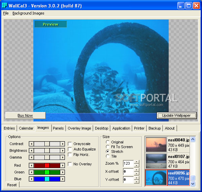Open the Panels tab

tap(58, 128)
